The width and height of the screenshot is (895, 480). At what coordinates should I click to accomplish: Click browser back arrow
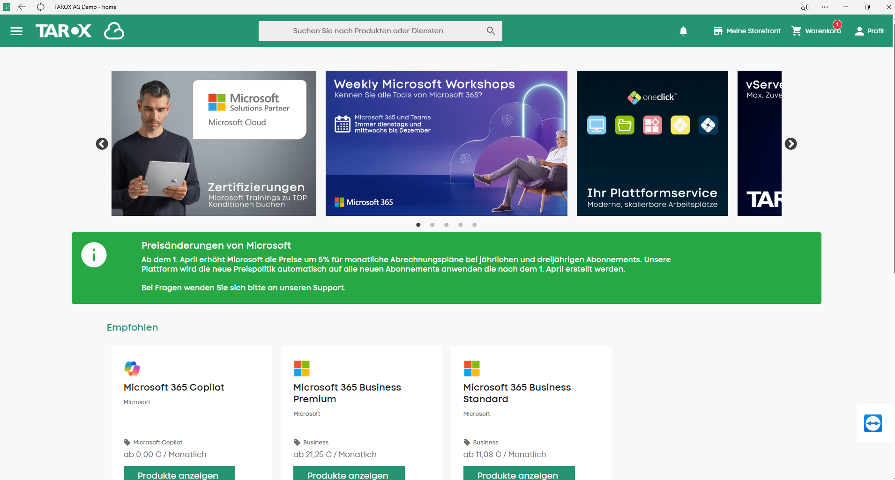click(22, 7)
